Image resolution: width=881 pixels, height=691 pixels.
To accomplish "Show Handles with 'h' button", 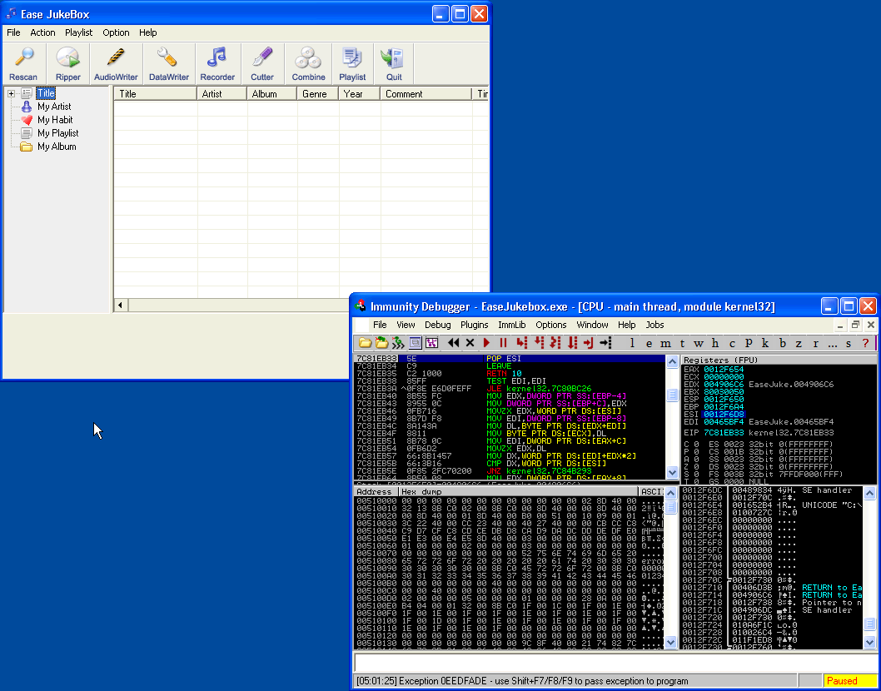I will pos(715,343).
